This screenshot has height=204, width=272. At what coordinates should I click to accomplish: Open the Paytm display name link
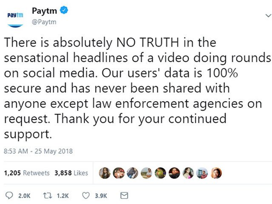pyautogui.click(x=44, y=11)
